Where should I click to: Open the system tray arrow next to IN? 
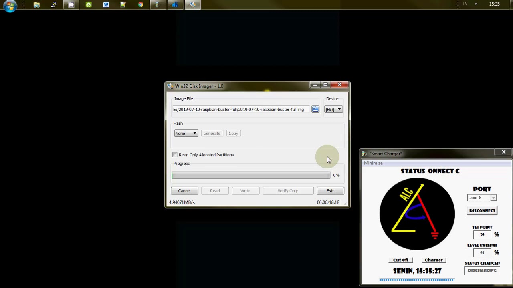coord(476,4)
